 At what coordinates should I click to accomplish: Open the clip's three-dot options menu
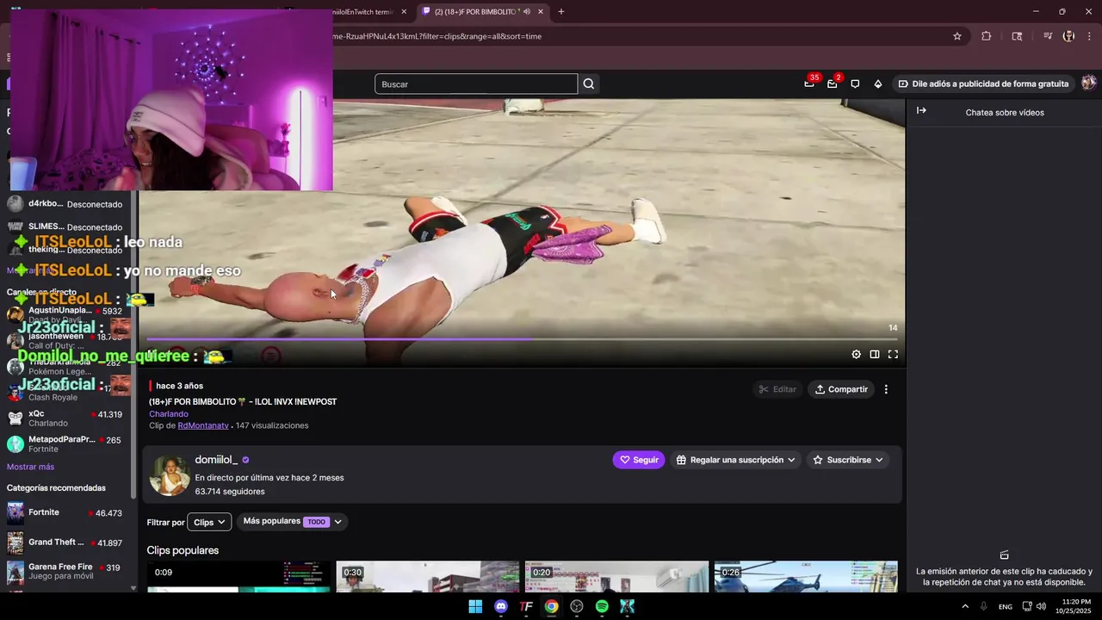(x=886, y=389)
